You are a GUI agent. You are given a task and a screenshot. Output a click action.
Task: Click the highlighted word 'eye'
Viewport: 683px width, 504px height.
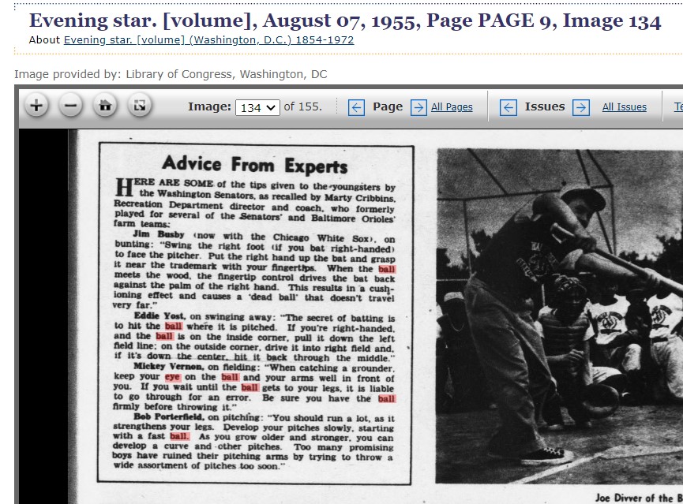tap(172, 377)
